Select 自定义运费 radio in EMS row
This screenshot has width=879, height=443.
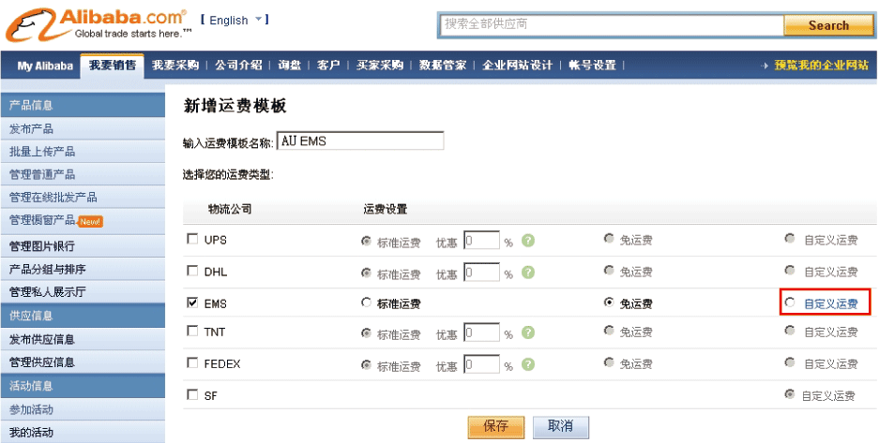(790, 303)
